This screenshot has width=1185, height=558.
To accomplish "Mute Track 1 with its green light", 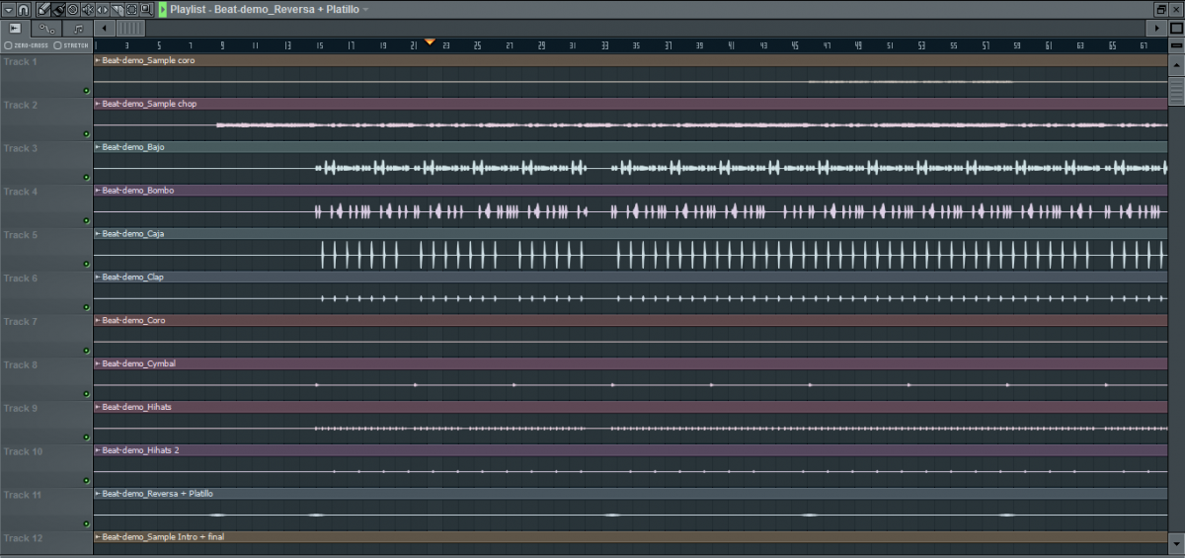I will coord(86,90).
